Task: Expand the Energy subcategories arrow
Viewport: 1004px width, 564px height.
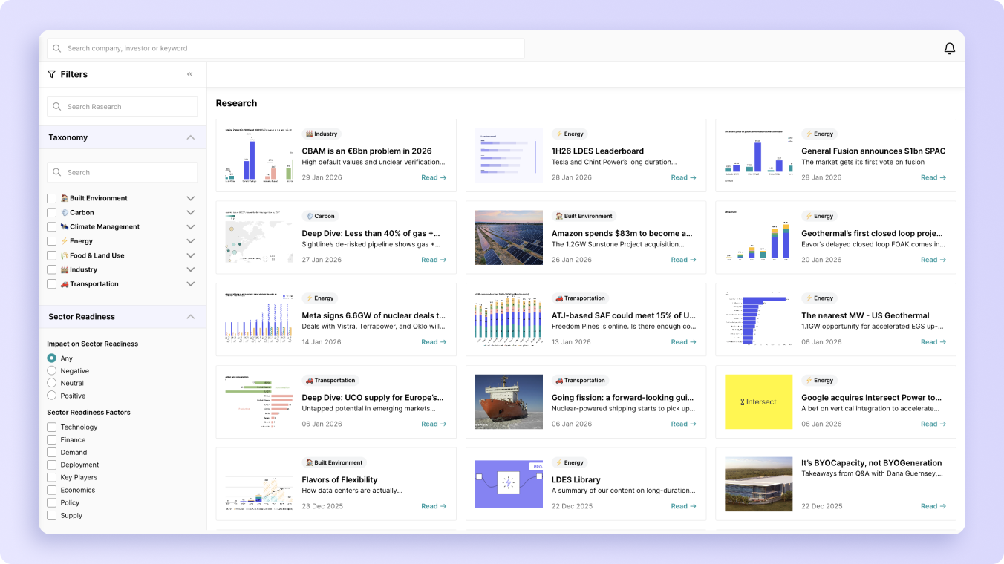Action: [x=191, y=241]
